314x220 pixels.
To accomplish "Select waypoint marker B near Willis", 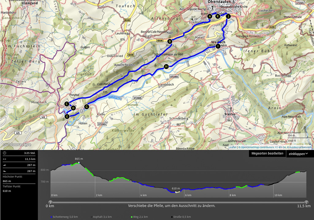I will click(x=170, y=41).
